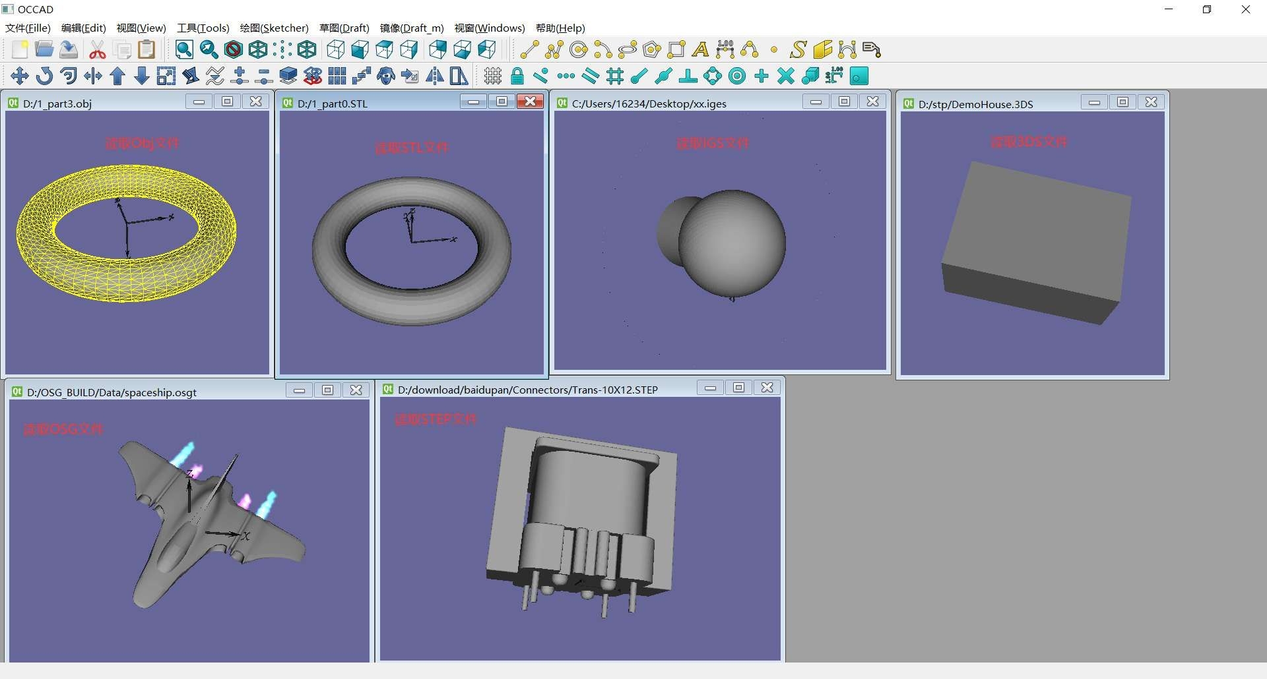This screenshot has height=679, width=1267.
Task: Select the Rotate transform tool
Action: pos(44,76)
